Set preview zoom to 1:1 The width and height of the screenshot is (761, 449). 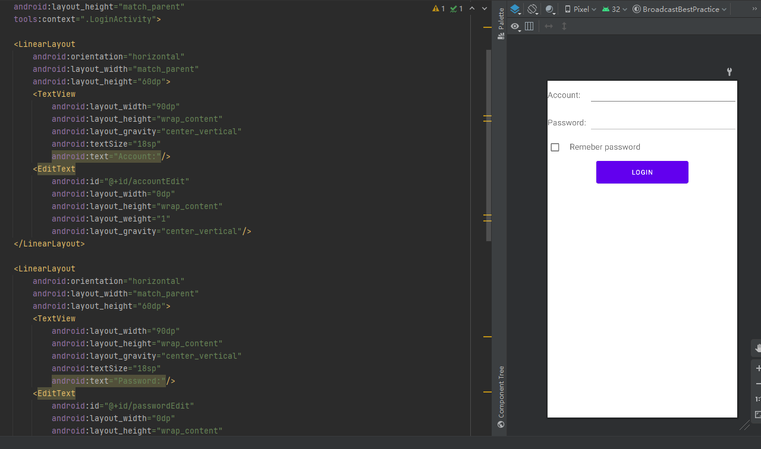point(757,399)
